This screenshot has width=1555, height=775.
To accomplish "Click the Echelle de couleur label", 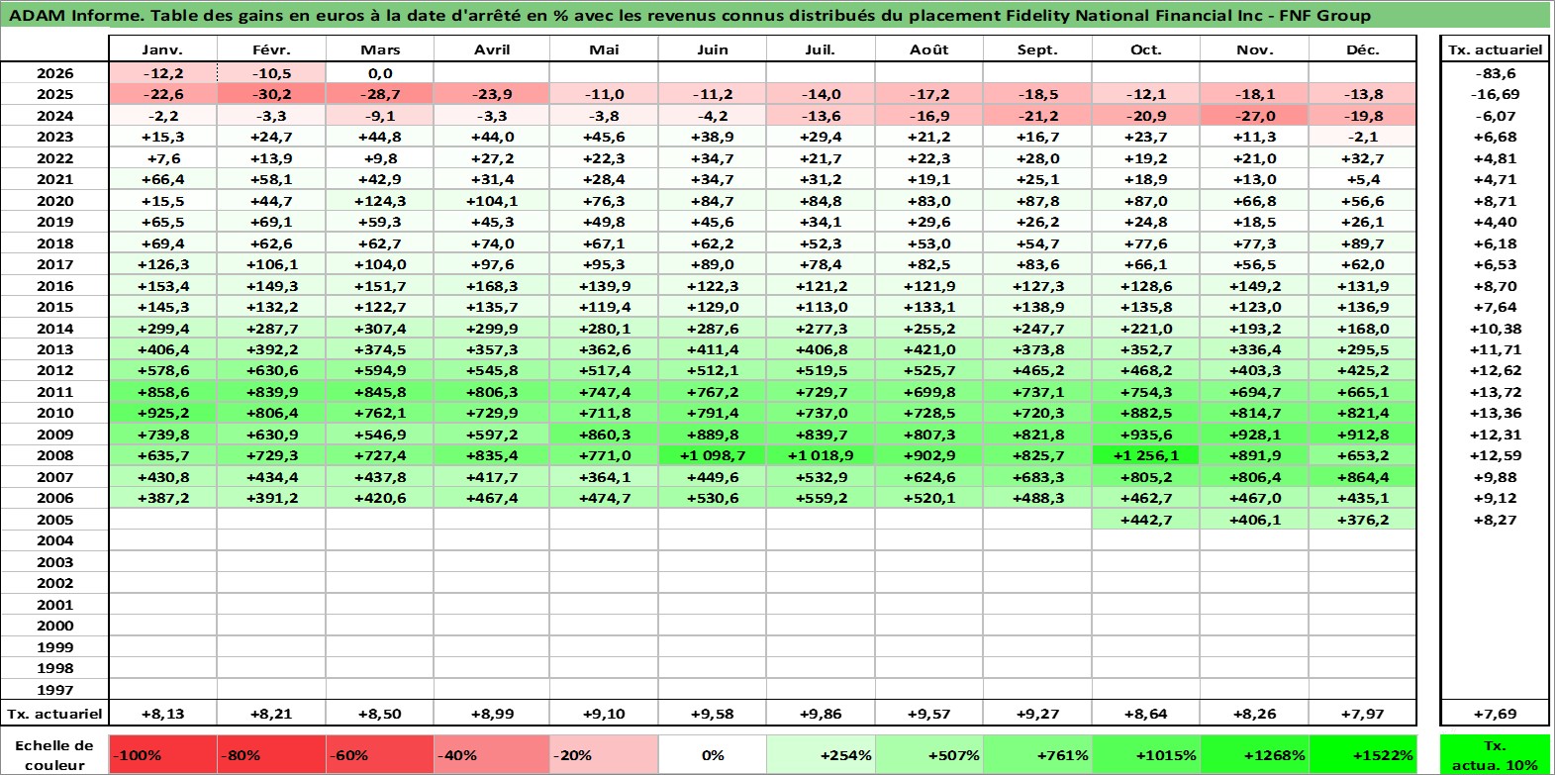I will point(54,755).
